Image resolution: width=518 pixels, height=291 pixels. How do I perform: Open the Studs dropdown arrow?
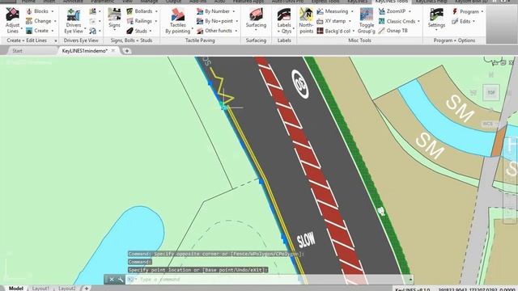tap(151, 31)
